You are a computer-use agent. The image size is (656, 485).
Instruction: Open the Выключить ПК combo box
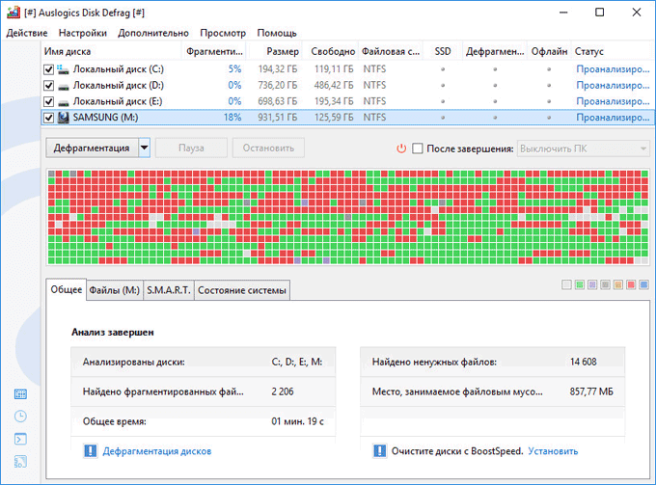pyautogui.click(x=584, y=148)
